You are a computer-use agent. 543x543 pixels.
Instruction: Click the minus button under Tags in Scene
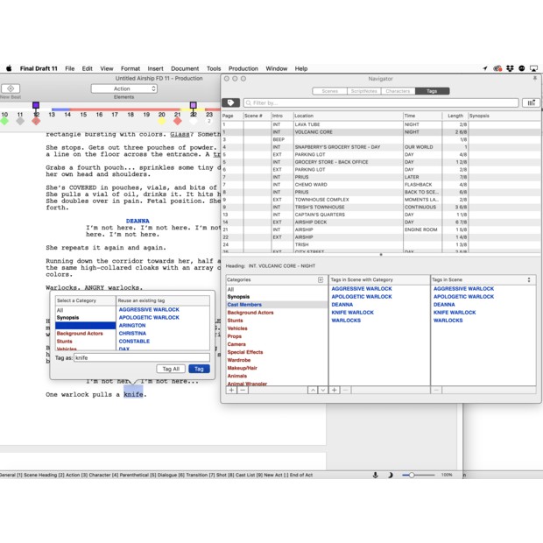pyautogui.click(x=436, y=390)
